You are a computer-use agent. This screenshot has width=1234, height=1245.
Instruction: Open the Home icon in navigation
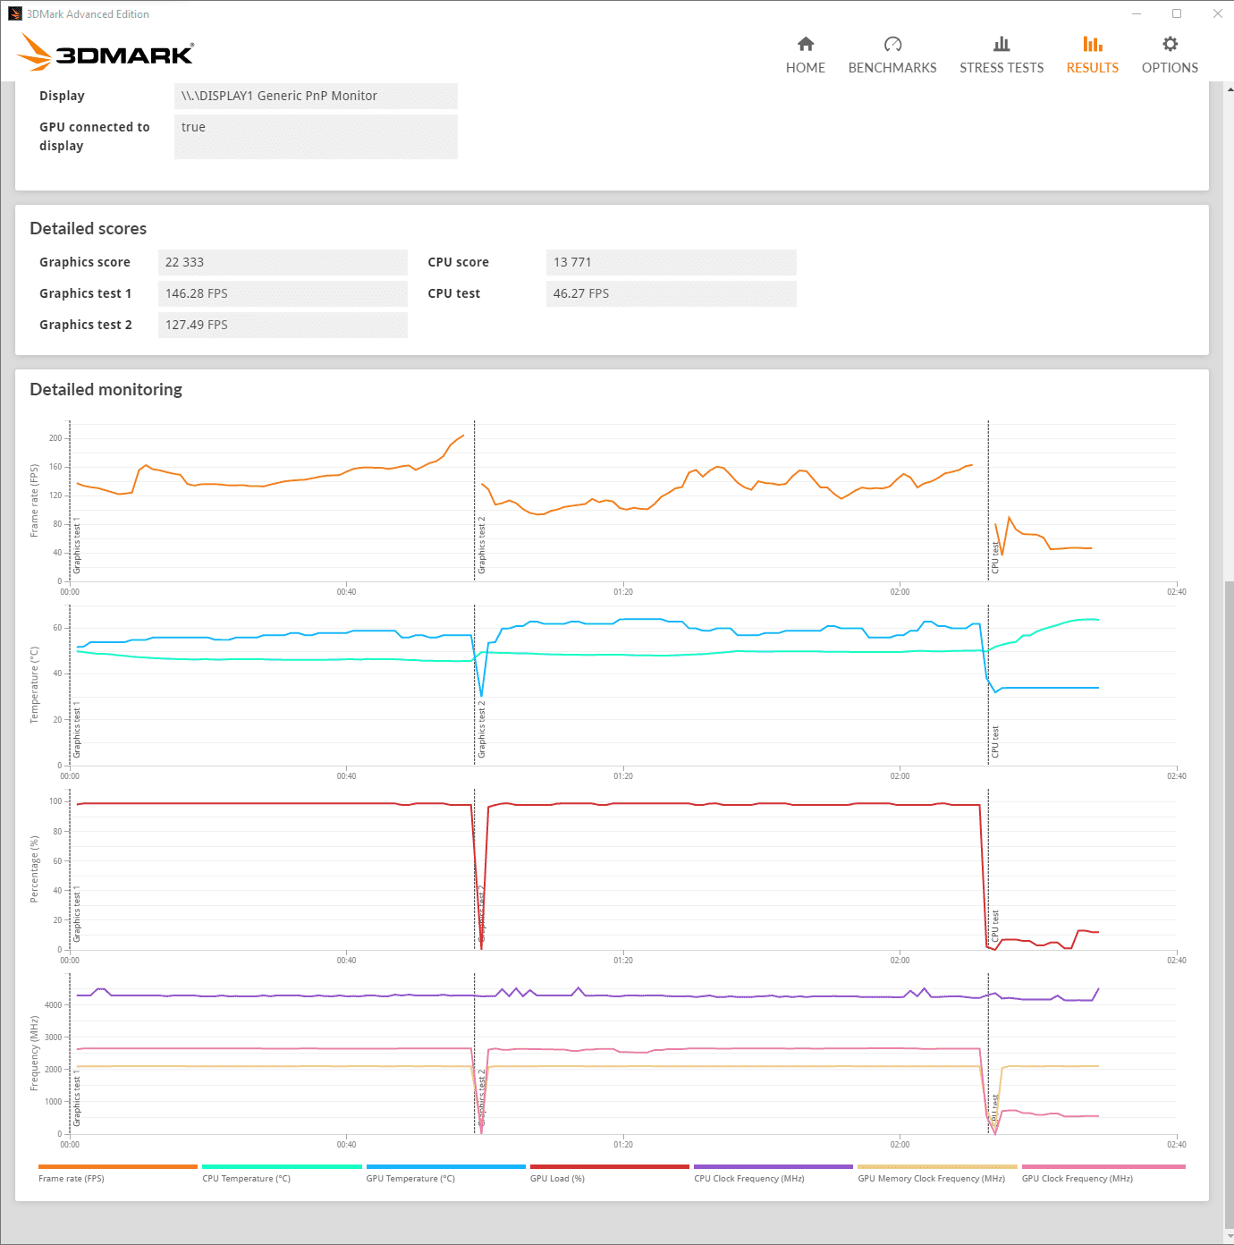806,44
